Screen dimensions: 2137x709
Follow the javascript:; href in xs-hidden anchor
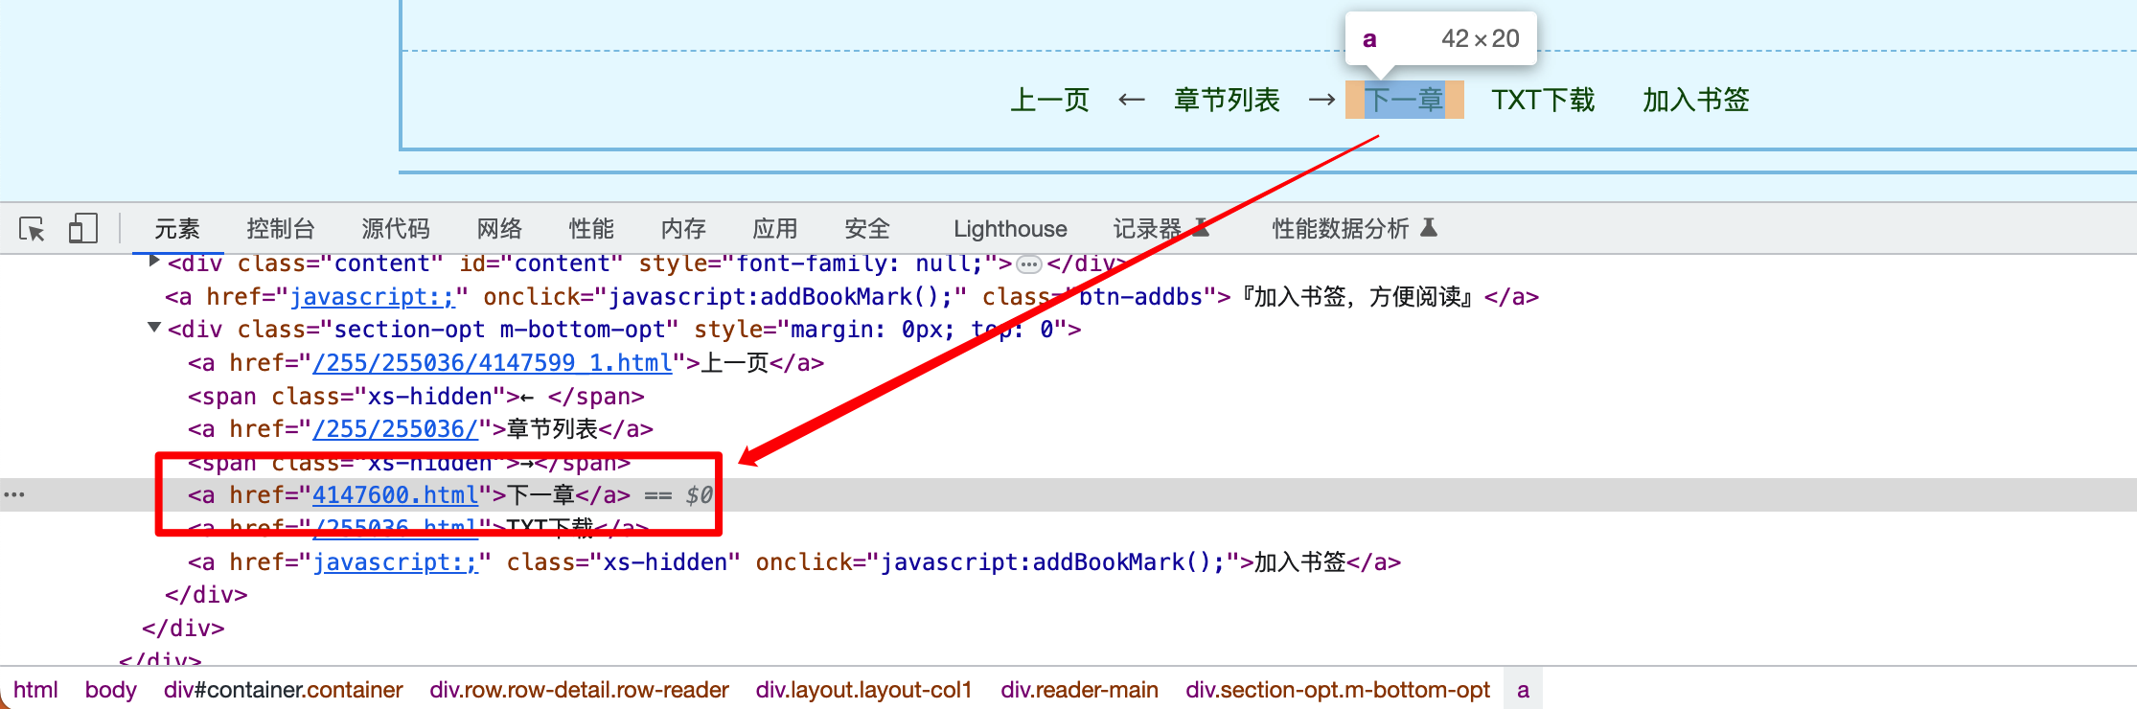tap(396, 561)
